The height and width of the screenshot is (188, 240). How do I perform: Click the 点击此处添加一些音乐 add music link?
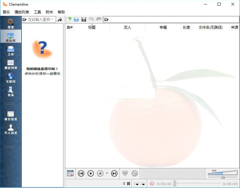[42, 73]
